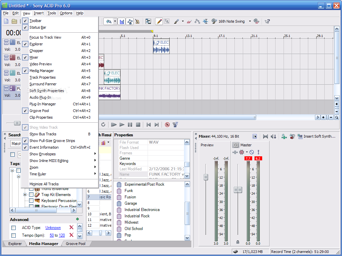Click the Play button in transport bar

tap(122, 125)
